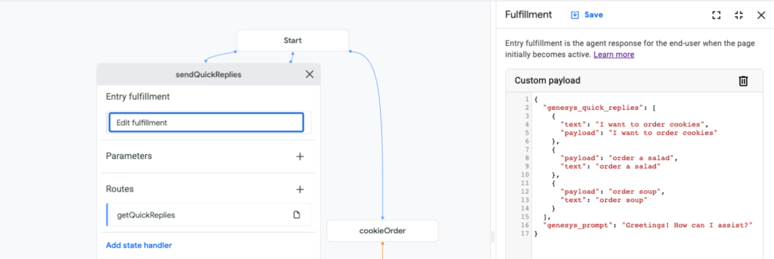Viewport: 774px width, 259px height.
Task: Click the page icon on getQuickReplies route
Action: [297, 215]
